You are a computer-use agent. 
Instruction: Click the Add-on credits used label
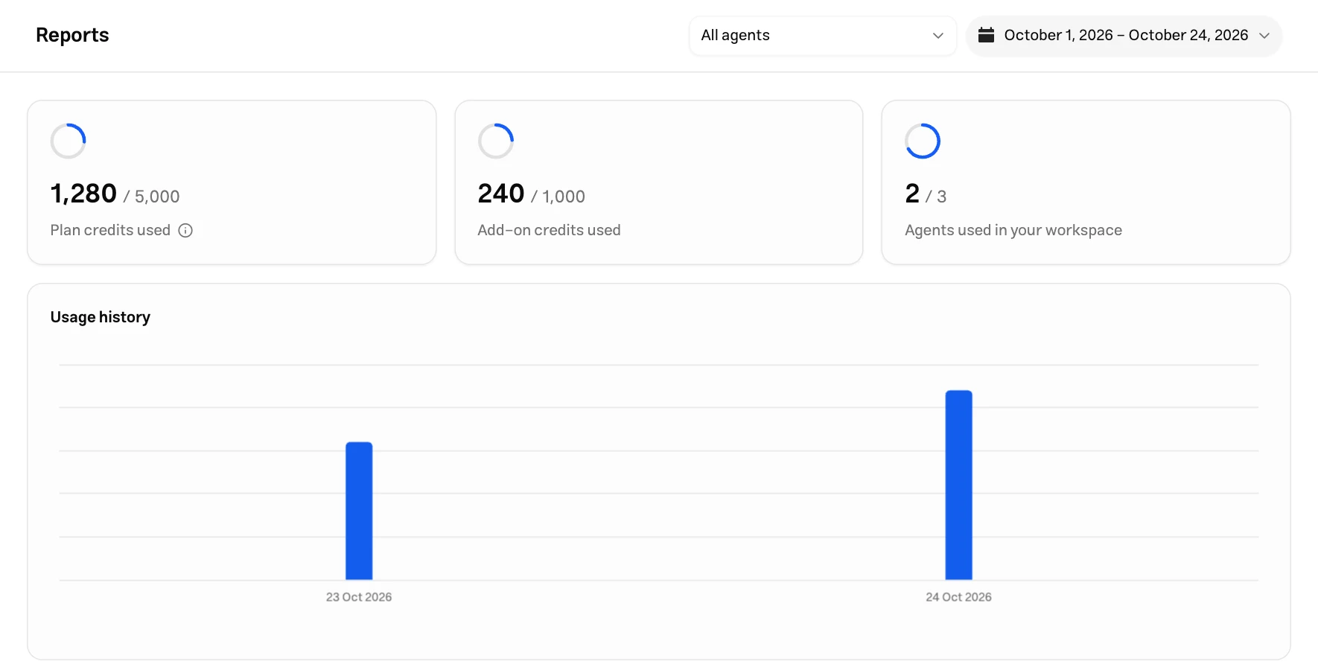pyautogui.click(x=549, y=231)
